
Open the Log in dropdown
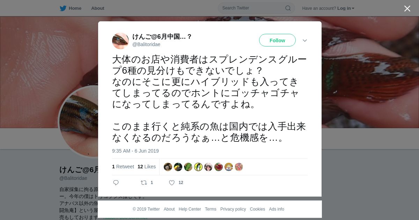pos(346,8)
